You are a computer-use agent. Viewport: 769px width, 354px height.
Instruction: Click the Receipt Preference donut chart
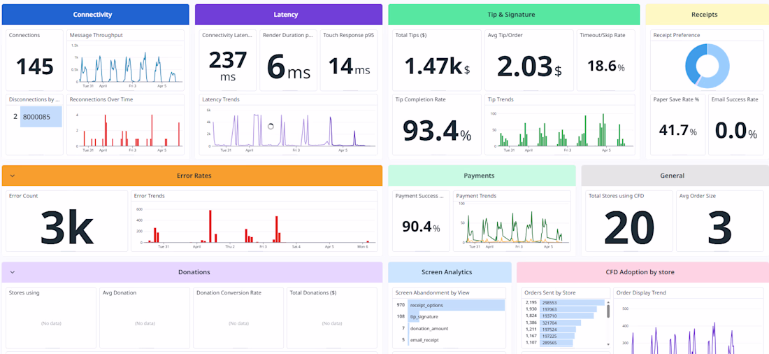tap(707, 66)
